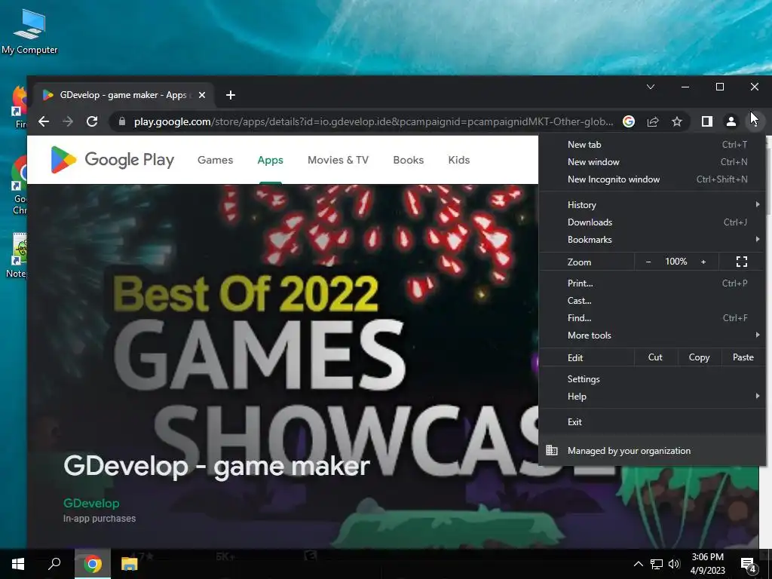The height and width of the screenshot is (579, 772).
Task: Open a new tab with plus button
Action: [231, 95]
